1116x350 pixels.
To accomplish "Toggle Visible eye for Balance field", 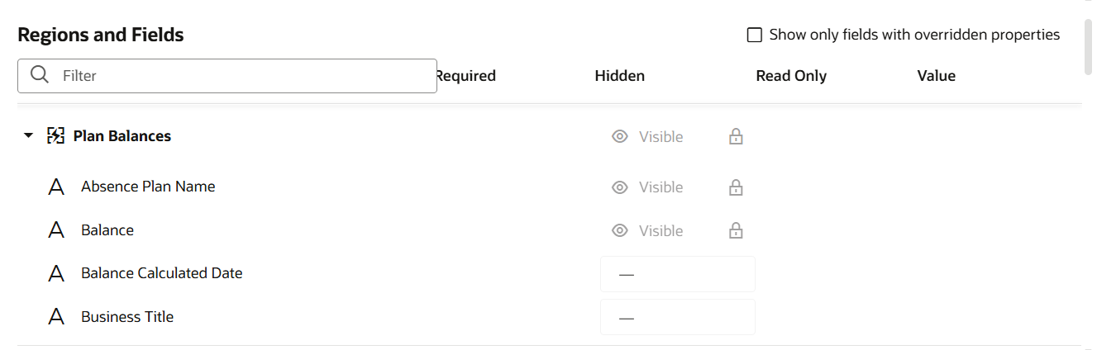I will 620,230.
